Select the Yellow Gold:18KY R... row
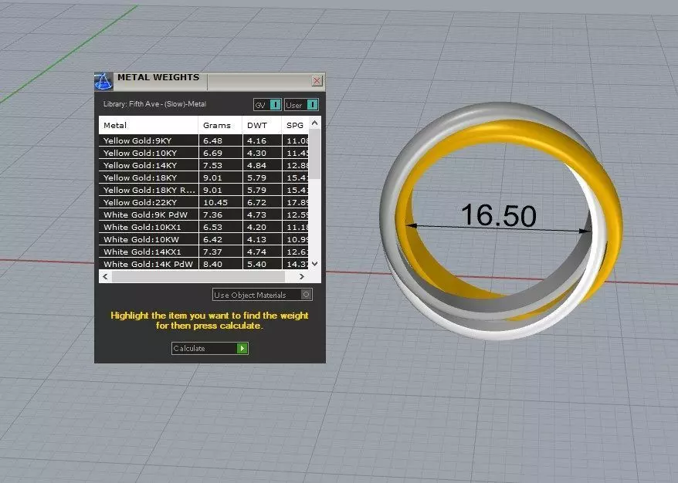The height and width of the screenshot is (483, 678). (204, 190)
